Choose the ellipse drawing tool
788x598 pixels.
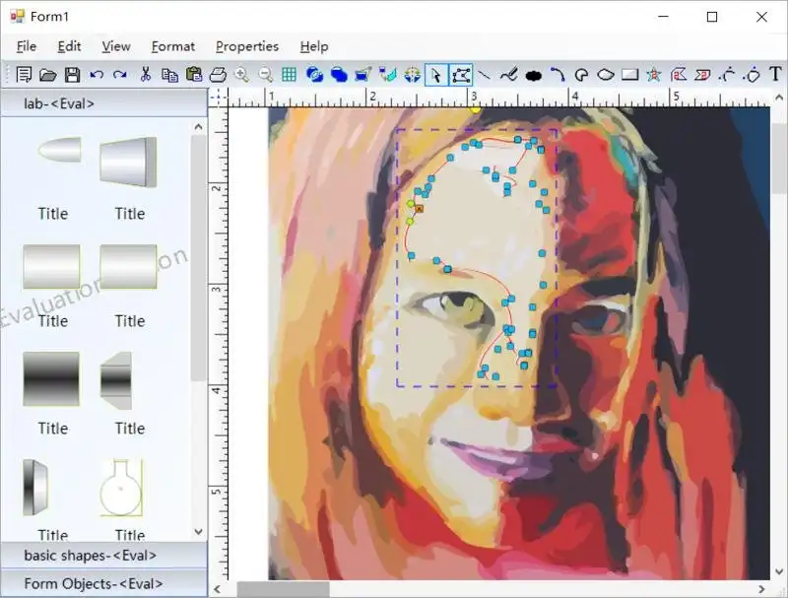click(606, 75)
